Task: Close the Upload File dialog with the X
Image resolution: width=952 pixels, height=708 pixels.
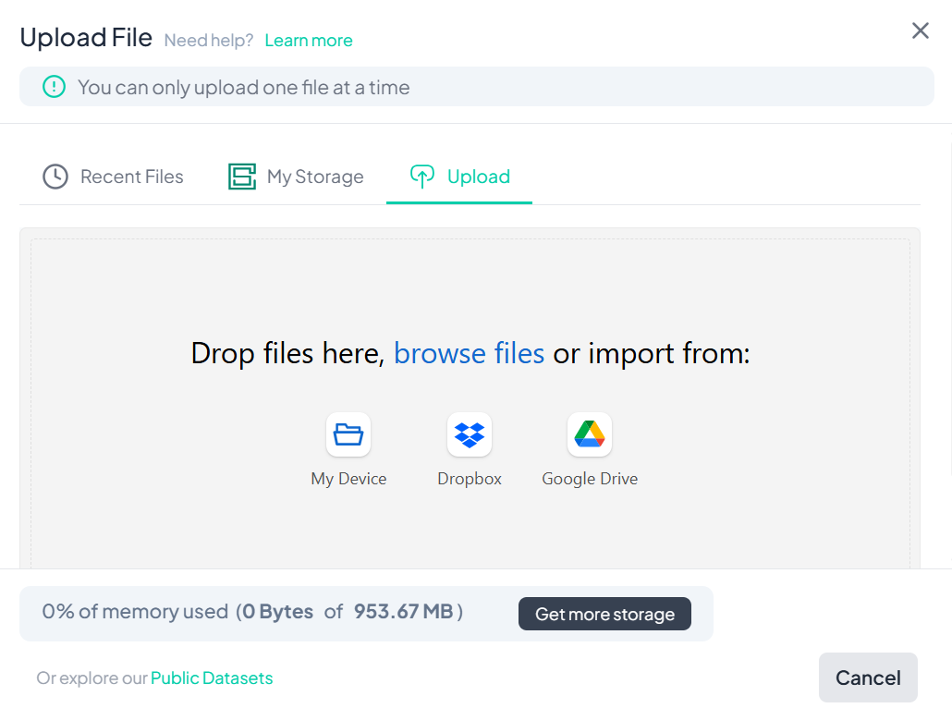Action: tap(920, 31)
